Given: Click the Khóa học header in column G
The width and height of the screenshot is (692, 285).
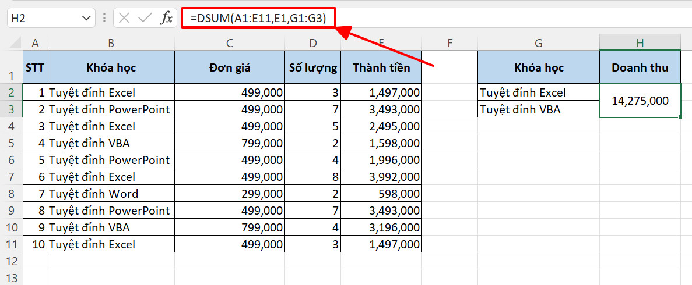Looking at the screenshot, I should tap(539, 67).
